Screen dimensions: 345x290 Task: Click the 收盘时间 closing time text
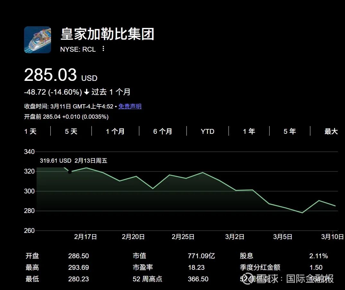69,107
